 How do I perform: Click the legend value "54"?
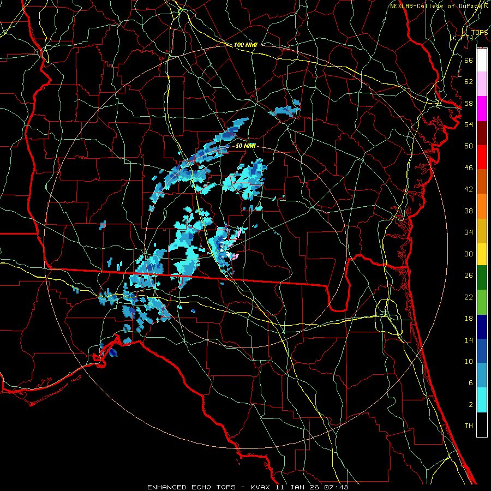(x=469, y=124)
